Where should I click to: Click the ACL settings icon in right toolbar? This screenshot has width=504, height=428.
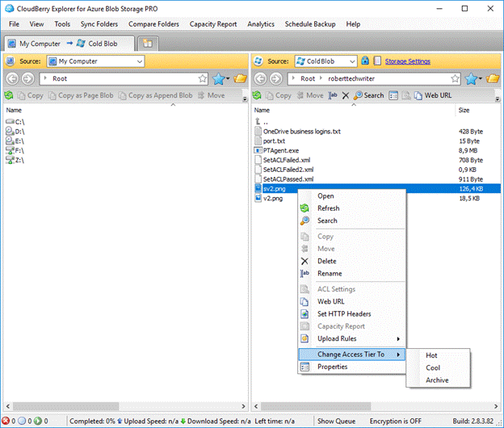pos(406,95)
